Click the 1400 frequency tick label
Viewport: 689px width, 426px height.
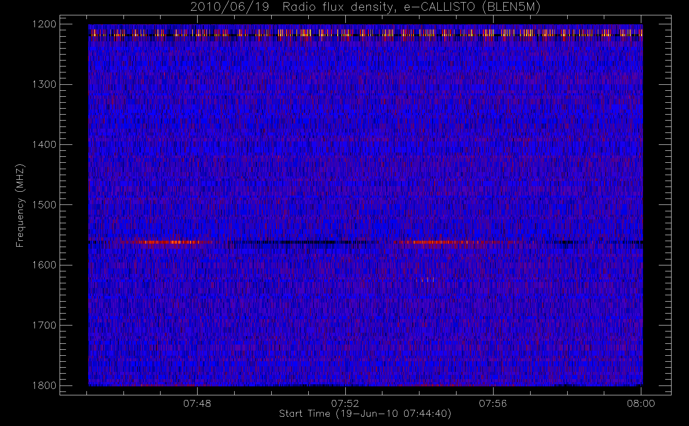click(x=45, y=144)
